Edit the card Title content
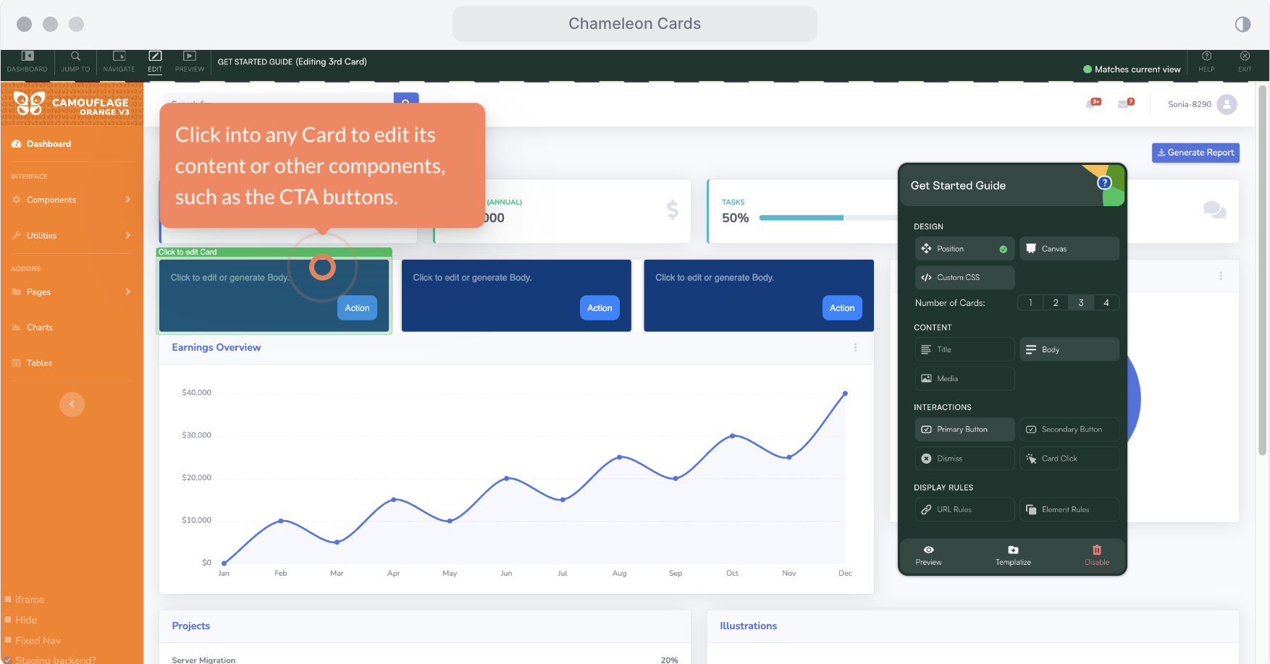Image resolution: width=1270 pixels, height=664 pixels. pyautogui.click(x=964, y=349)
